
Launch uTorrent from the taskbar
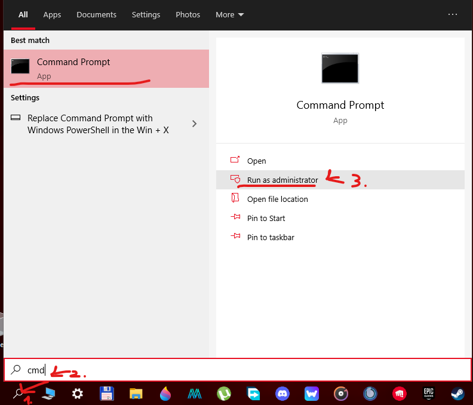click(x=224, y=394)
